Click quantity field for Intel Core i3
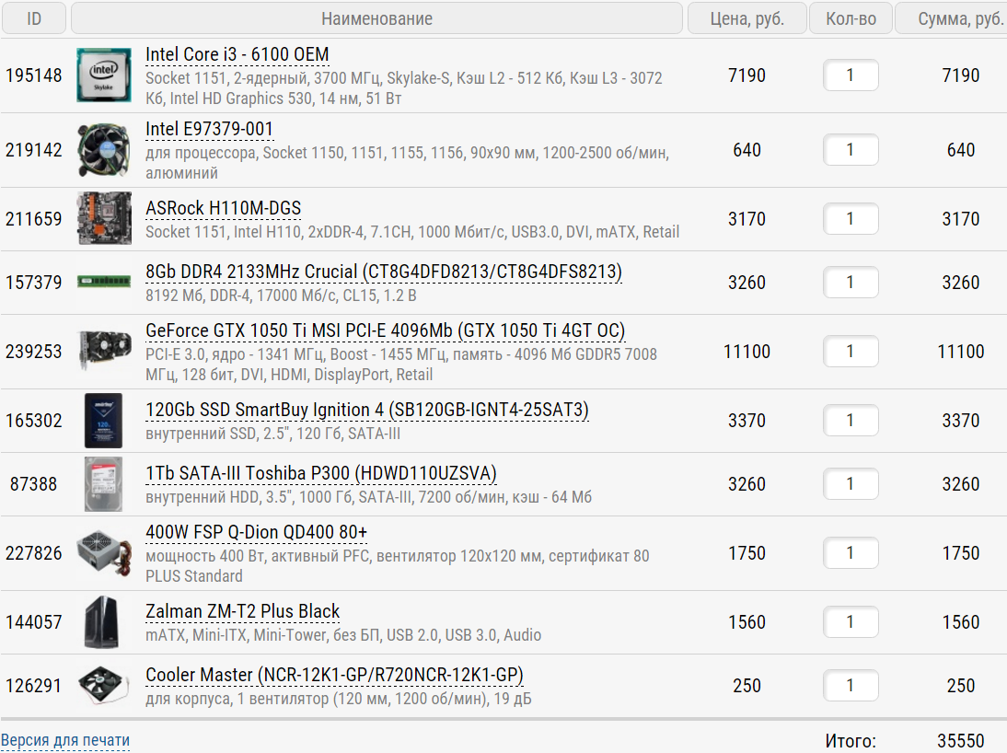The width and height of the screenshot is (1007, 753). [x=851, y=75]
